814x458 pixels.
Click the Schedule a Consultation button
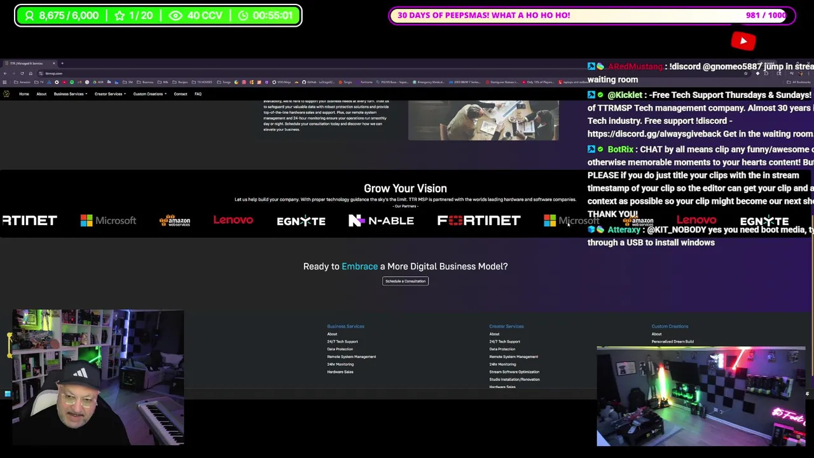pyautogui.click(x=405, y=281)
